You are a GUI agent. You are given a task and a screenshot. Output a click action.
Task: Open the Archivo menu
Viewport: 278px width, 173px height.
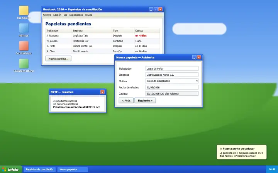point(47,15)
